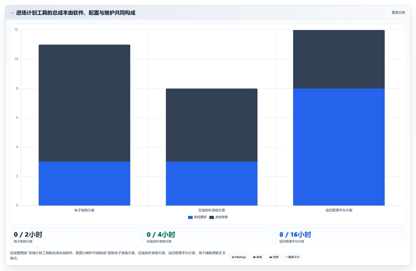The height and width of the screenshot is (271, 416).
Task: Click the y-axis value 12
Action: (16, 30)
